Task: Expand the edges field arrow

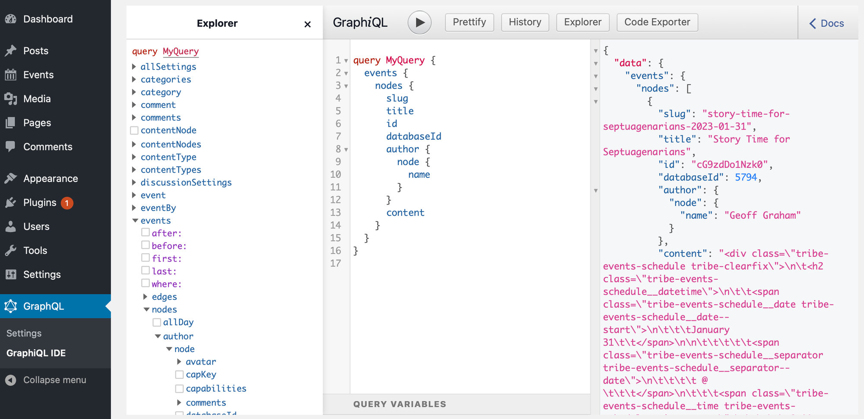Action: (x=146, y=297)
